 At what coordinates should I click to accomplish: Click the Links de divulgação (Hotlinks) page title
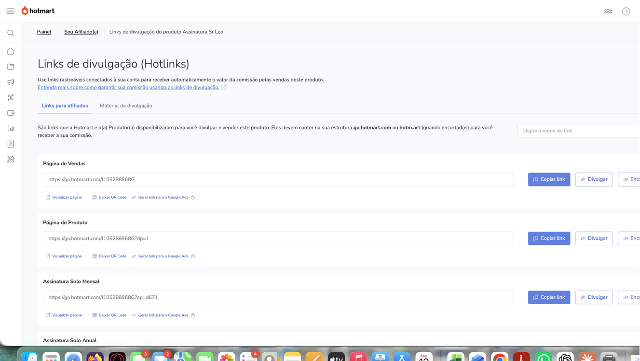coord(113,64)
